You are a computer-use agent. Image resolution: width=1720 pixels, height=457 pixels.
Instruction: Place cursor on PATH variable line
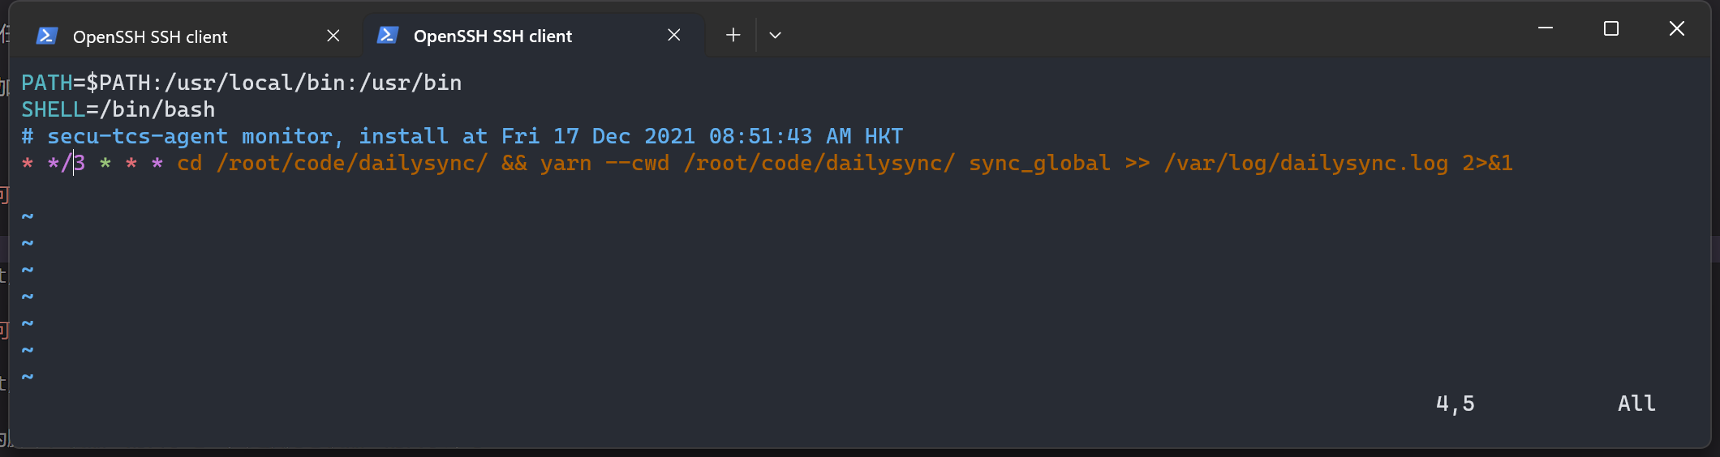coord(242,83)
